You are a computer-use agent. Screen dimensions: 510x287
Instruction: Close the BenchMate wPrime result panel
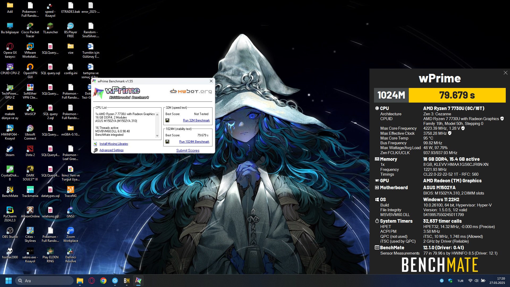point(505,73)
